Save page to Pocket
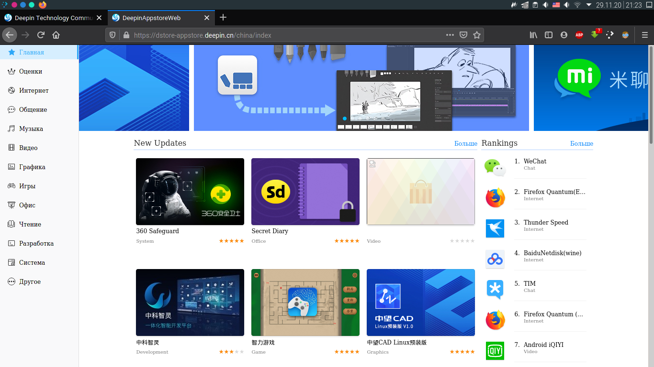The height and width of the screenshot is (367, 654). (x=463, y=35)
